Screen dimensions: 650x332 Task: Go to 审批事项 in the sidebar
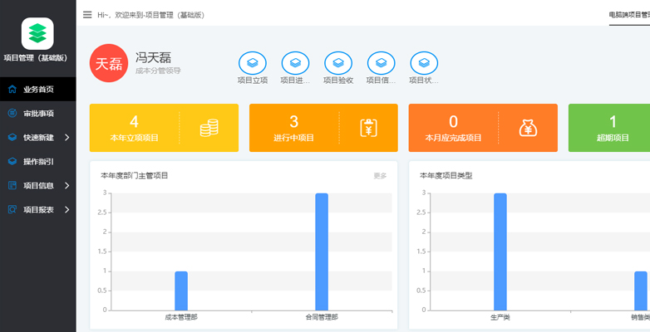38,113
